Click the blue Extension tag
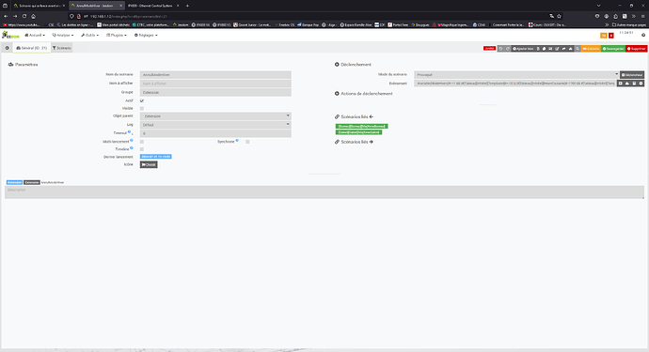 tap(14, 182)
